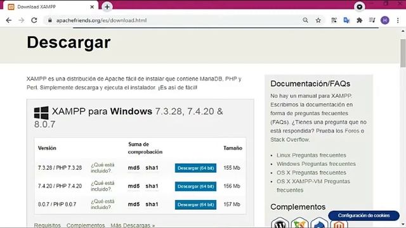Open md5 checksum for 8.0.7
406x228 pixels.
[134, 204]
